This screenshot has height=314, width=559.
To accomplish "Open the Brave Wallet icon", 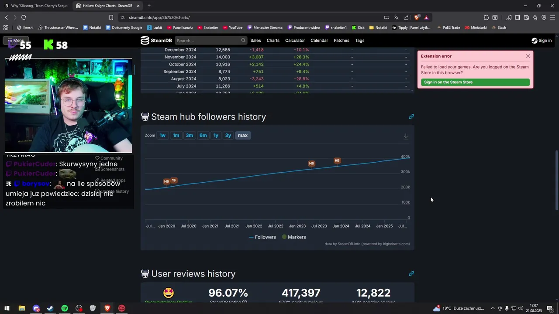I will pyautogui.click(x=526, y=17).
